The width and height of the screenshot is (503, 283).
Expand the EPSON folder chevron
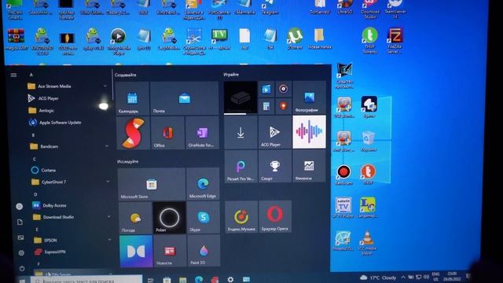(109, 240)
